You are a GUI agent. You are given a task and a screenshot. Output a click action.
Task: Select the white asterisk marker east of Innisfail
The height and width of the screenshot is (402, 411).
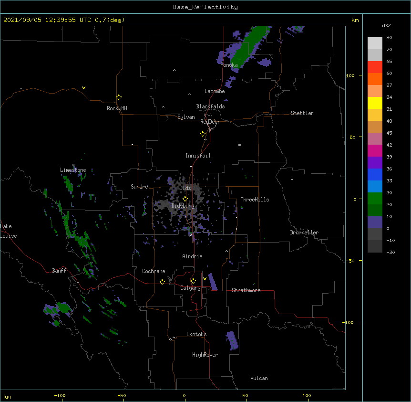pos(239,145)
